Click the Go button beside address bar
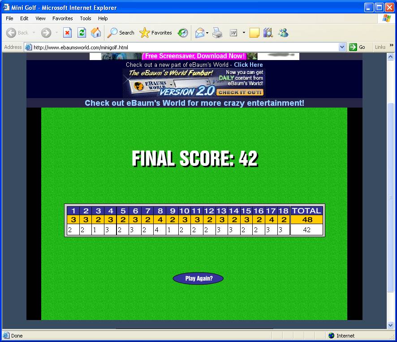This screenshot has width=397, height=342. coord(358,47)
